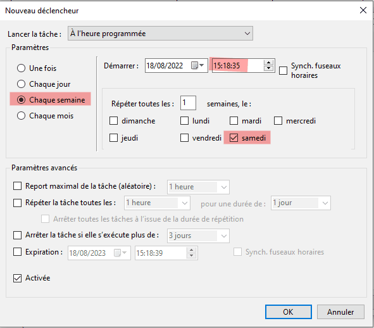Select the Chaque mois radio option
The height and width of the screenshot is (328, 374).
[x=22, y=115]
